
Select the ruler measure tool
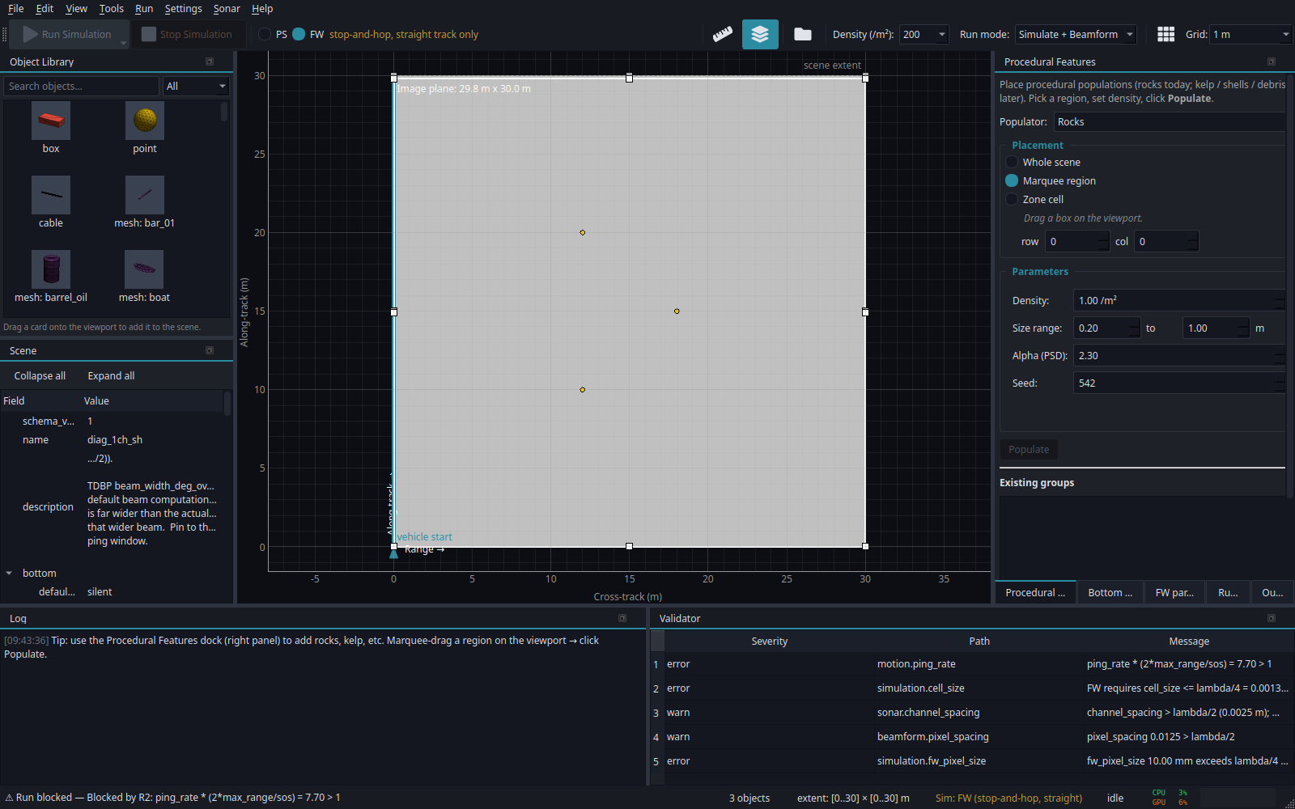[723, 34]
